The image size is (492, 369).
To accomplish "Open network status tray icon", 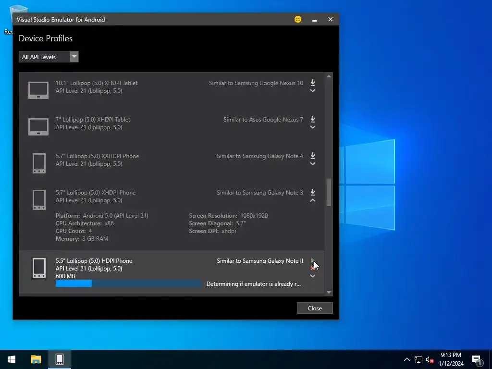I will 418,359.
